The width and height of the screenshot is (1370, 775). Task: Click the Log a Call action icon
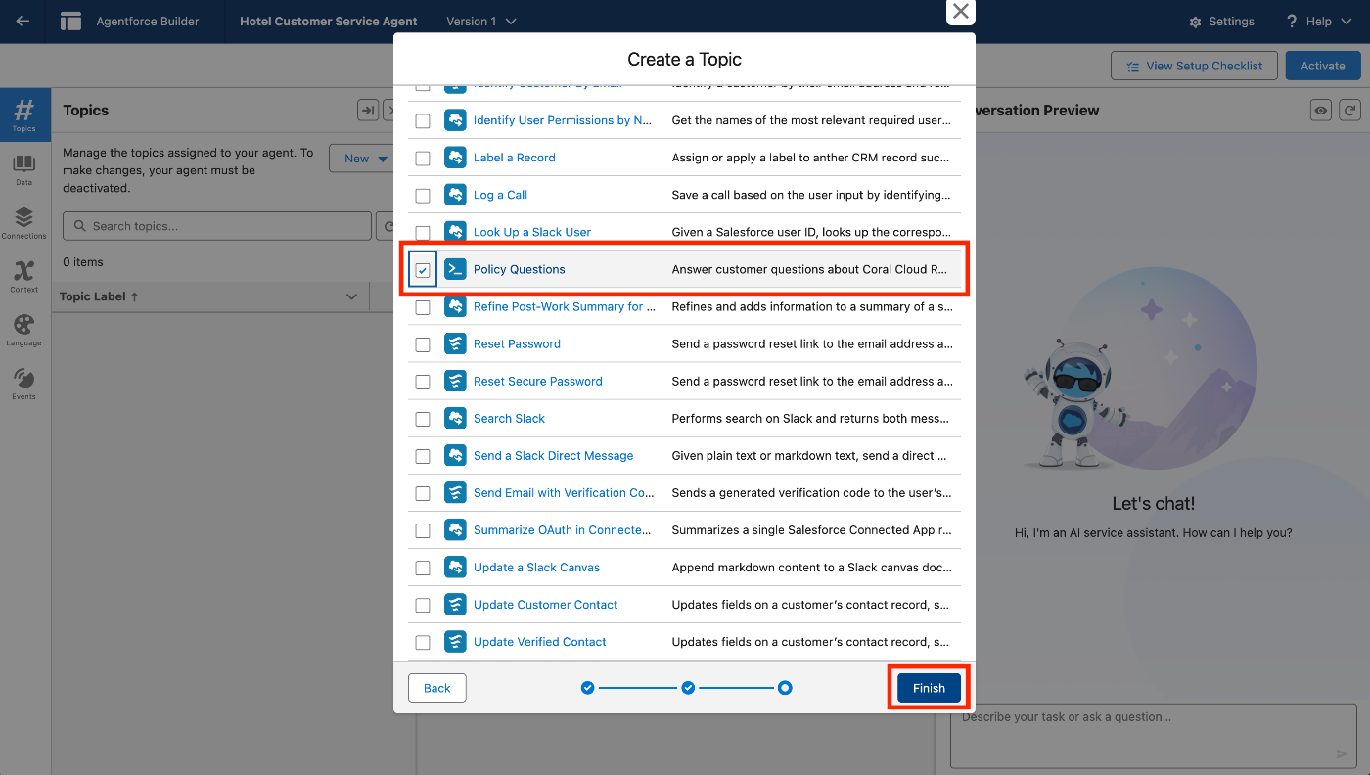455,195
